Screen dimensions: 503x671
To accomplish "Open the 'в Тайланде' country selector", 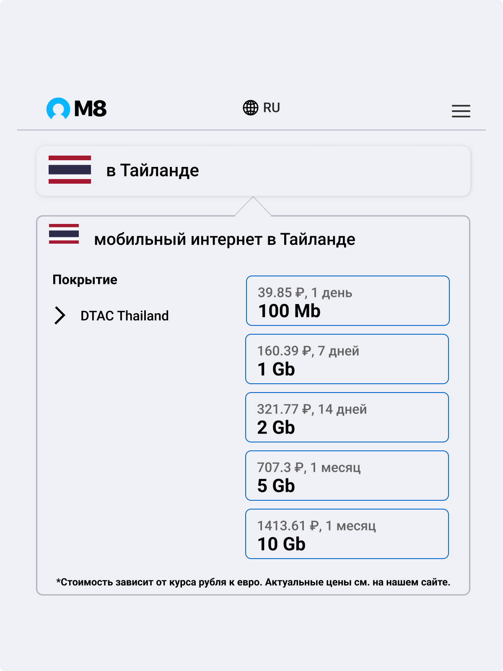I will (253, 171).
